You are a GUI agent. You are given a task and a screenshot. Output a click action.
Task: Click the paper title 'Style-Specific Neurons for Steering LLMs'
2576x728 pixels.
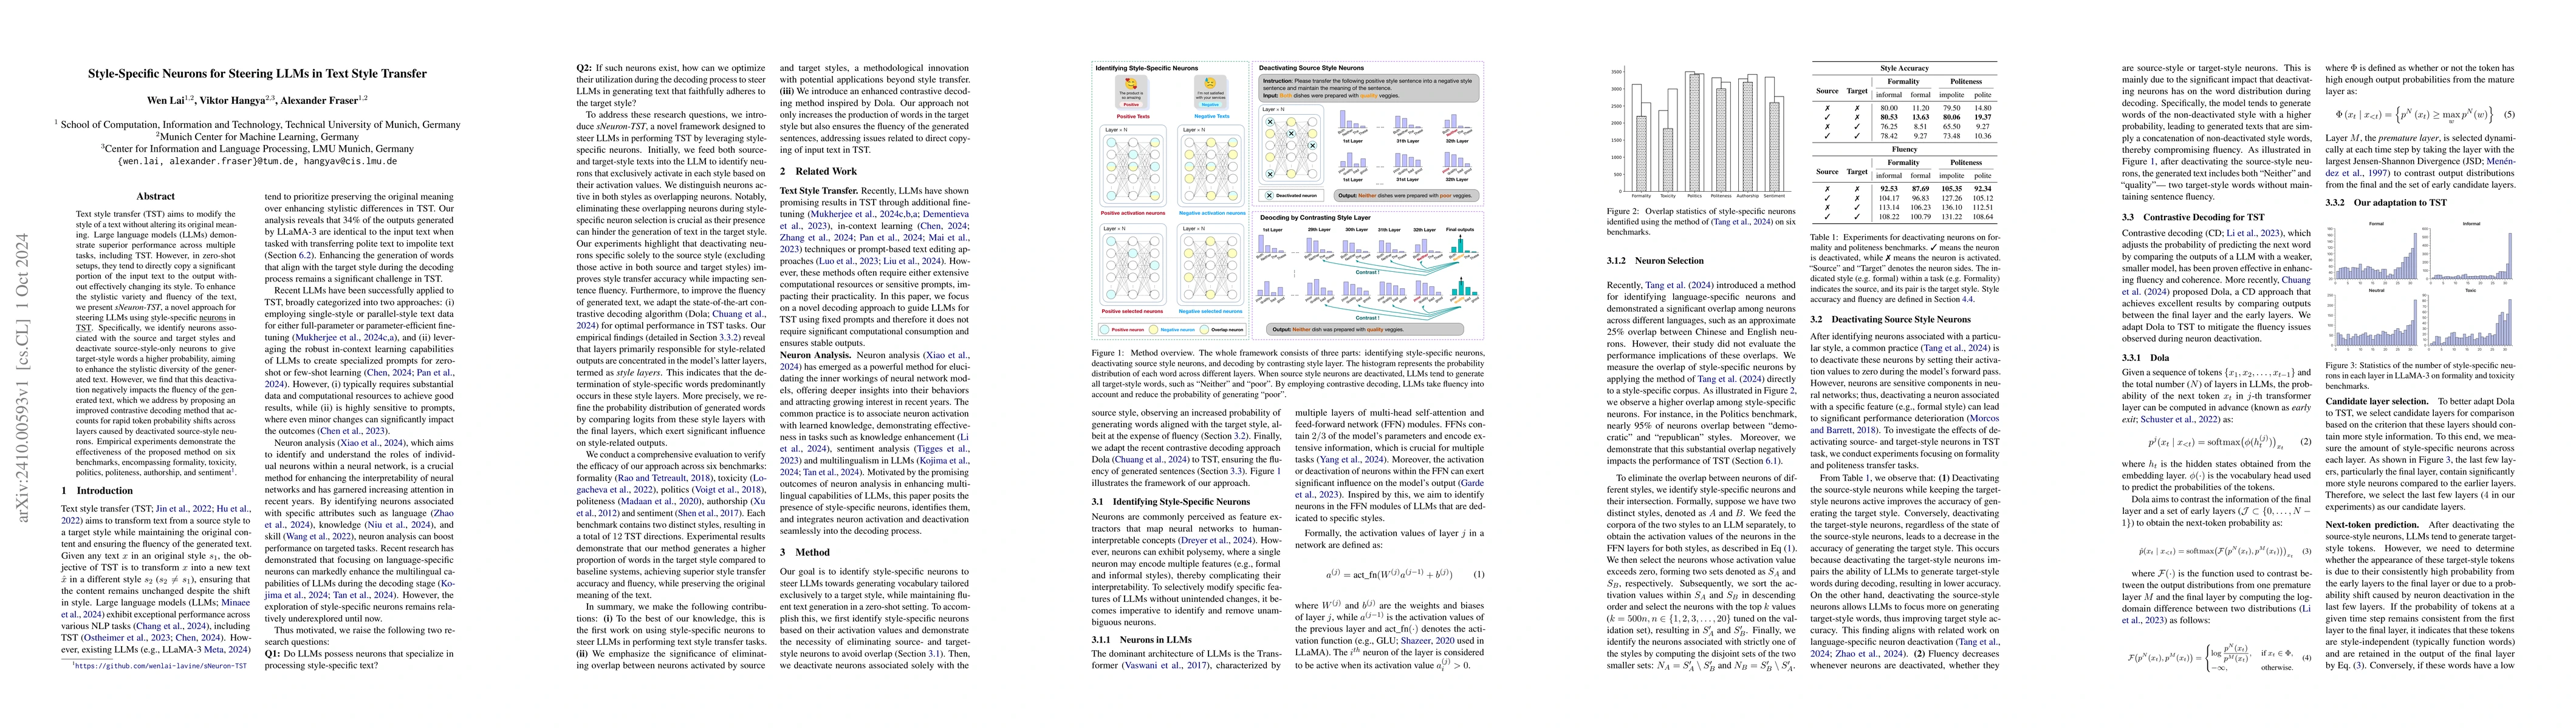[257, 74]
